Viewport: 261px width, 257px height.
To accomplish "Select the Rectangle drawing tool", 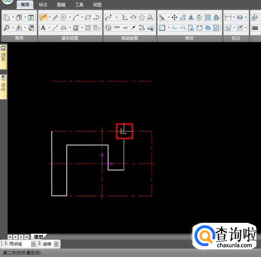I will pyautogui.click(x=88, y=17).
